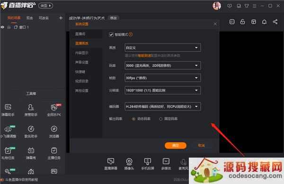Switch to the 可改名 scene tab
The width and height of the screenshot is (284, 184).
tap(44, 18)
